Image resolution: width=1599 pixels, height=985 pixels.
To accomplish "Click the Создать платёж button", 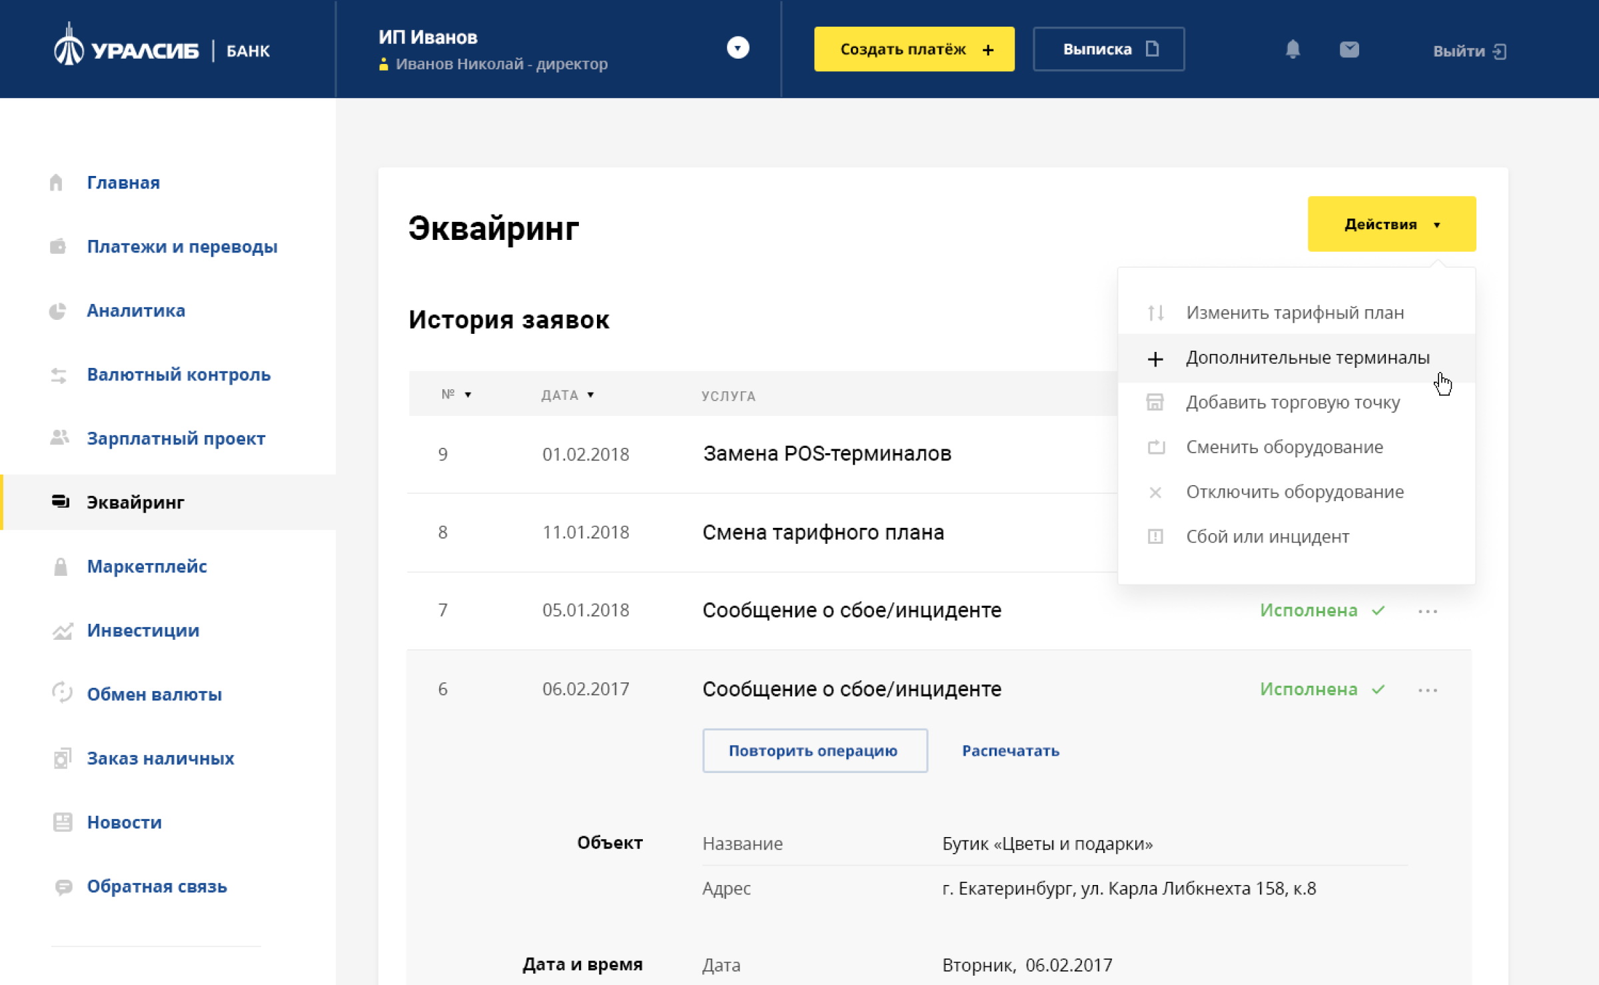I will pos(914,49).
